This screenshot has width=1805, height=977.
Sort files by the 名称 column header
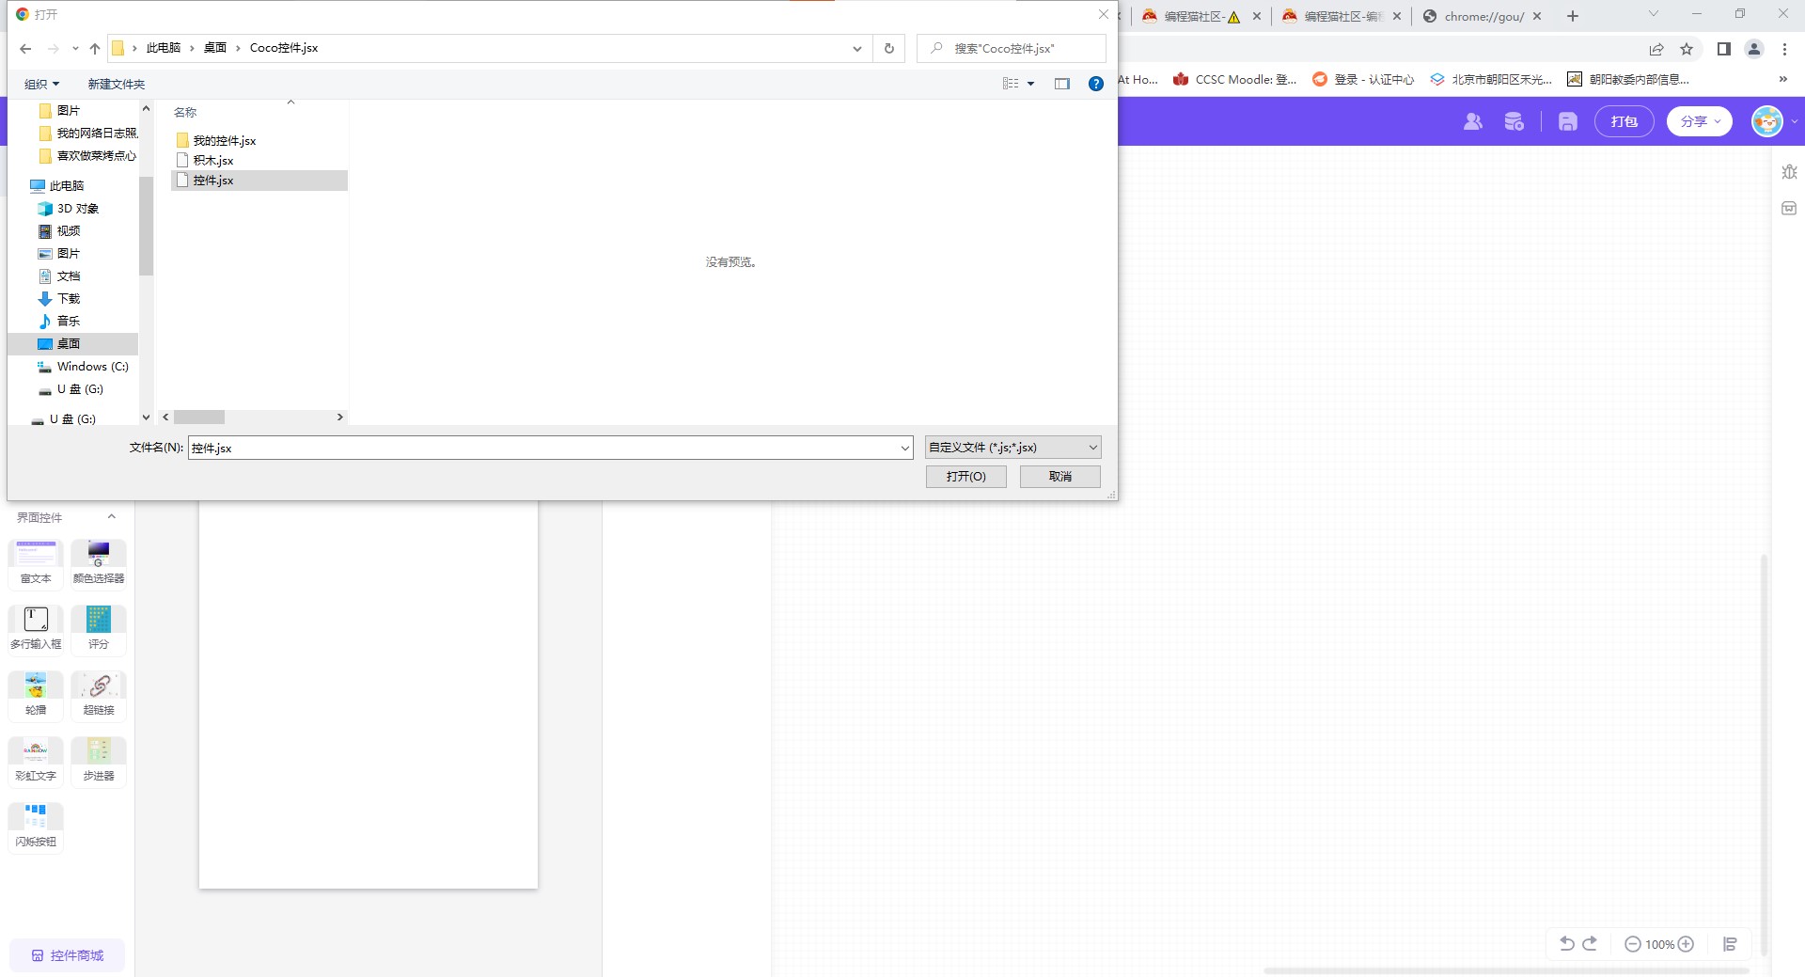[x=186, y=113]
